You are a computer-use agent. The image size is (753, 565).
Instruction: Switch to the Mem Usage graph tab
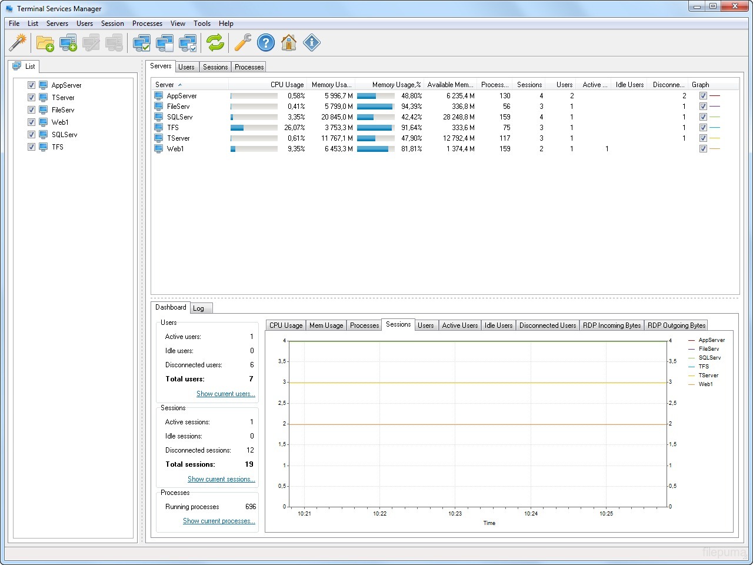pos(326,325)
